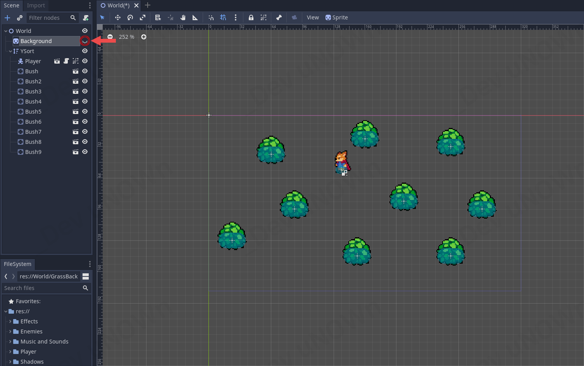Activate the Scale mode tool
Image resolution: width=584 pixels, height=366 pixels.
click(143, 17)
